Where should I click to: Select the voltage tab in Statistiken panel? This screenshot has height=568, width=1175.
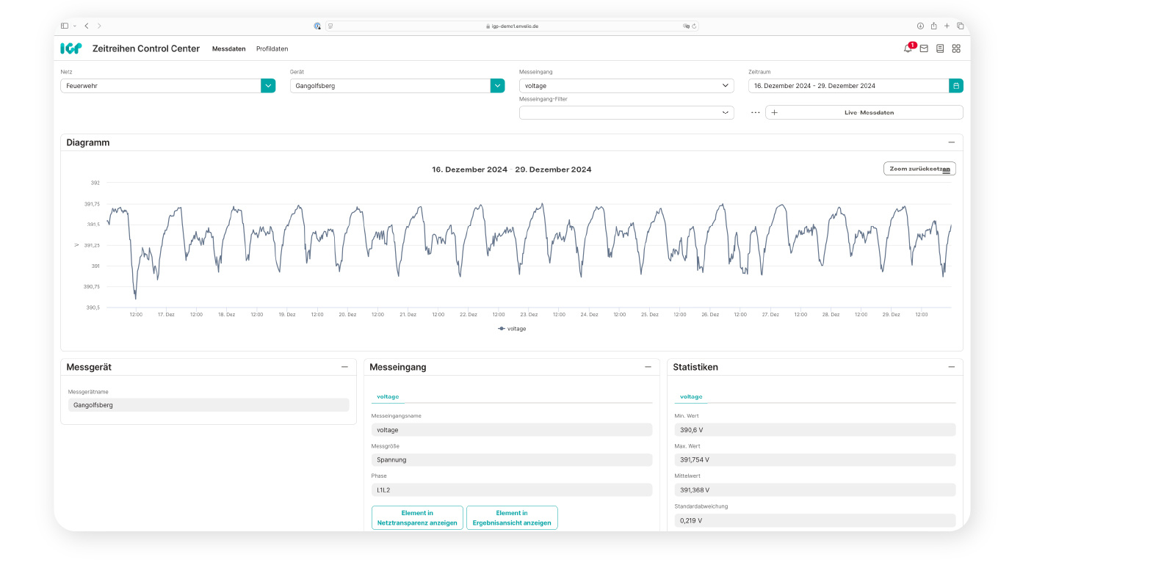point(691,396)
